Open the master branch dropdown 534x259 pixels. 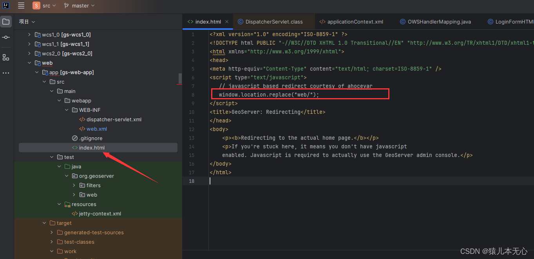tap(79, 5)
